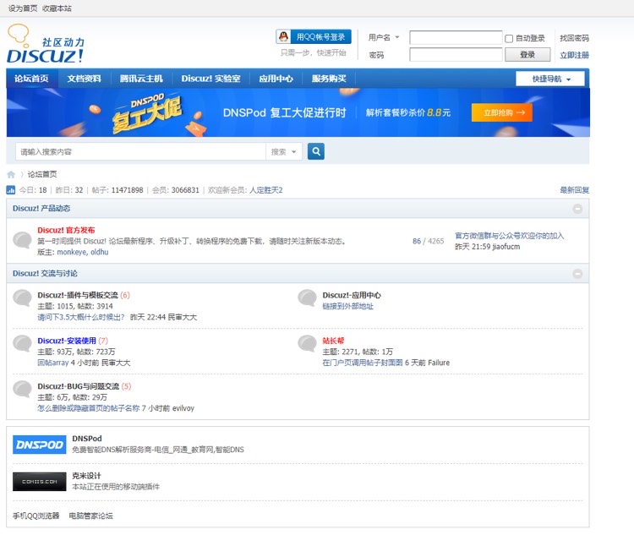Click bubble icon beside Discuz!-安装使用

point(22,344)
